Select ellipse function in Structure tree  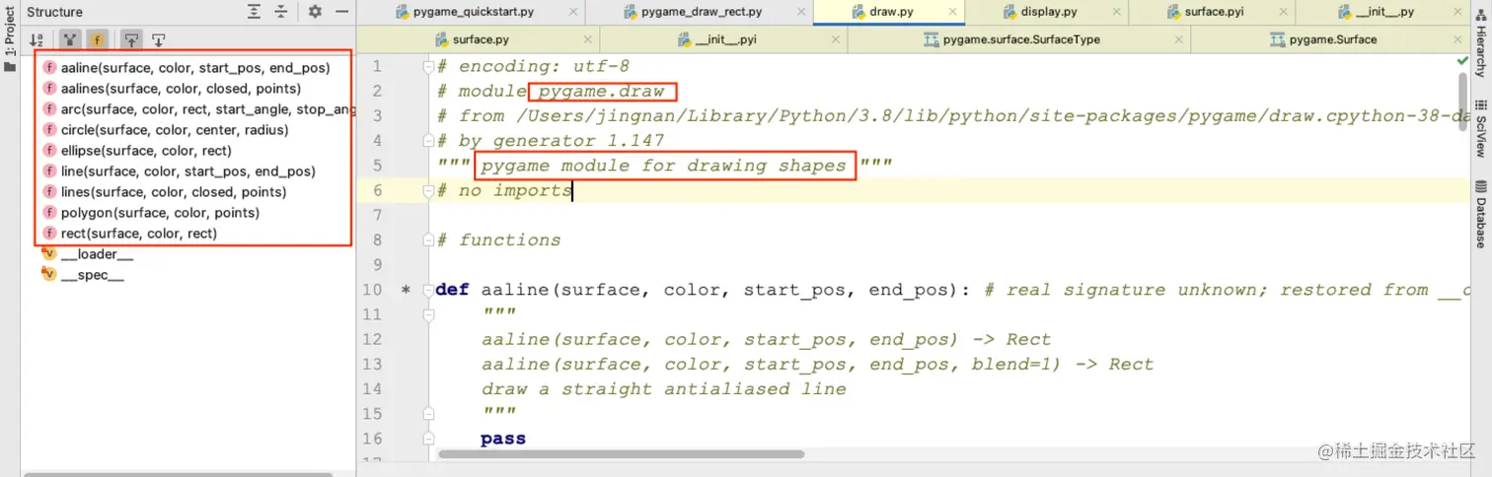[x=137, y=151]
